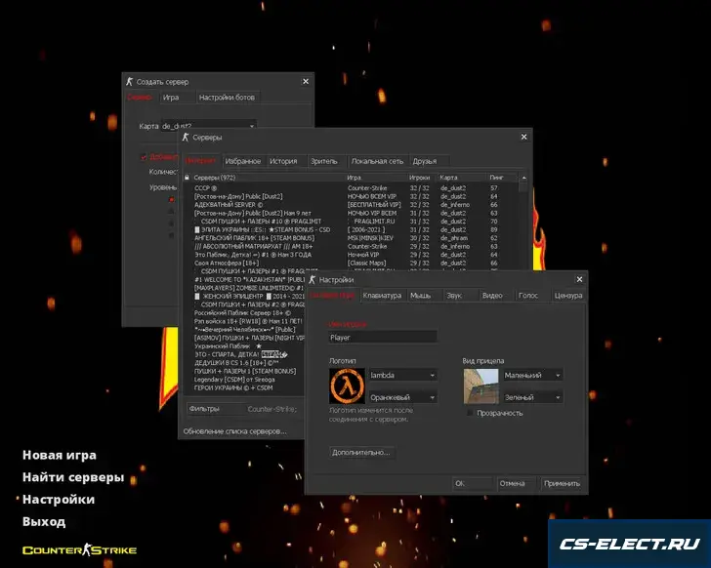Close the Создать сервер window
The width and height of the screenshot is (711, 568).
[x=306, y=82]
